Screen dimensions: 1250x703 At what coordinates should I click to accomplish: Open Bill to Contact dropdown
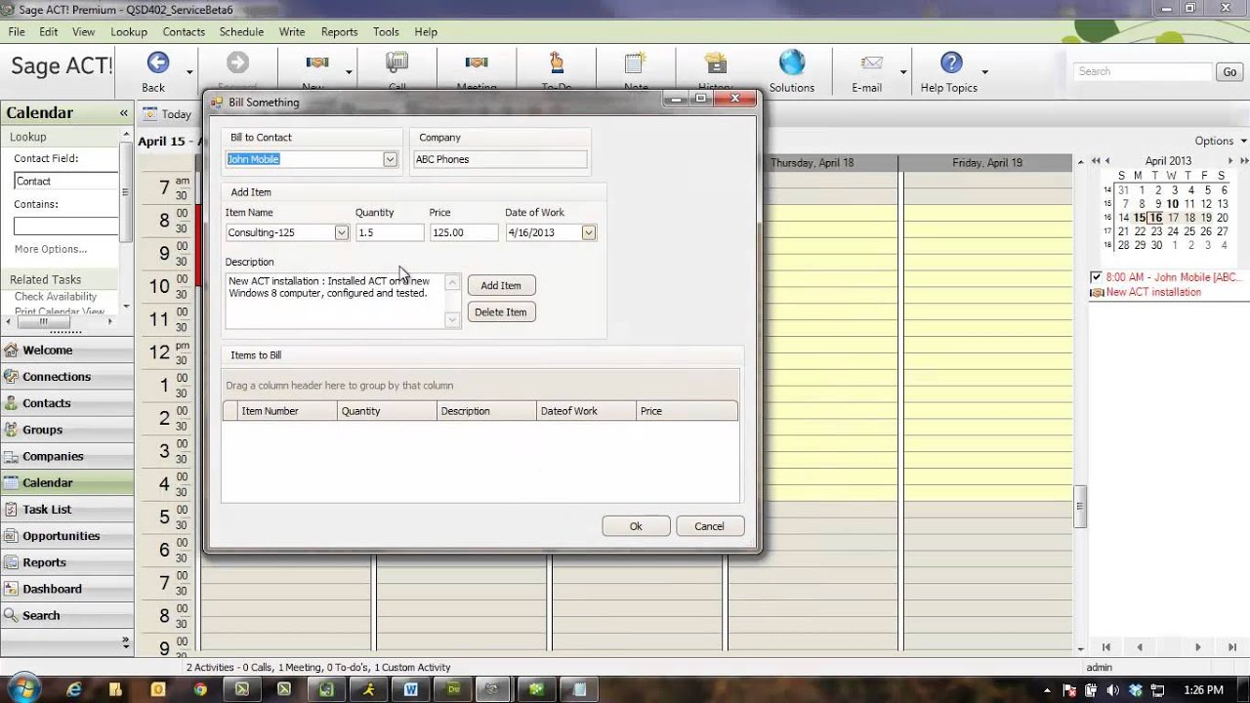(390, 159)
